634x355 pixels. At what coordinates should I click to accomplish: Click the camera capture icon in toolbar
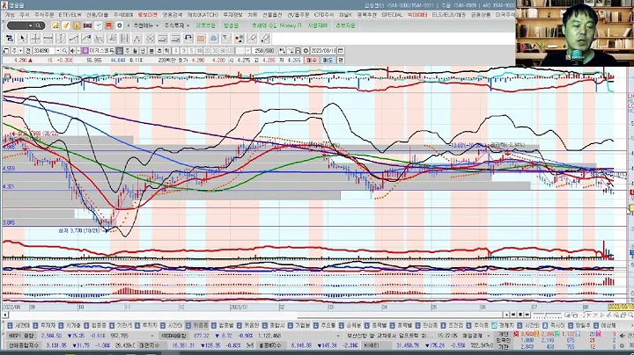(87, 25)
